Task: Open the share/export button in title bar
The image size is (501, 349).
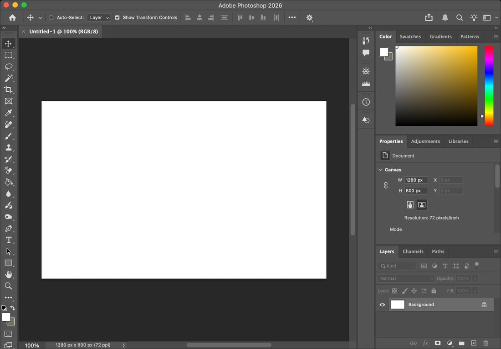Action: point(429,17)
